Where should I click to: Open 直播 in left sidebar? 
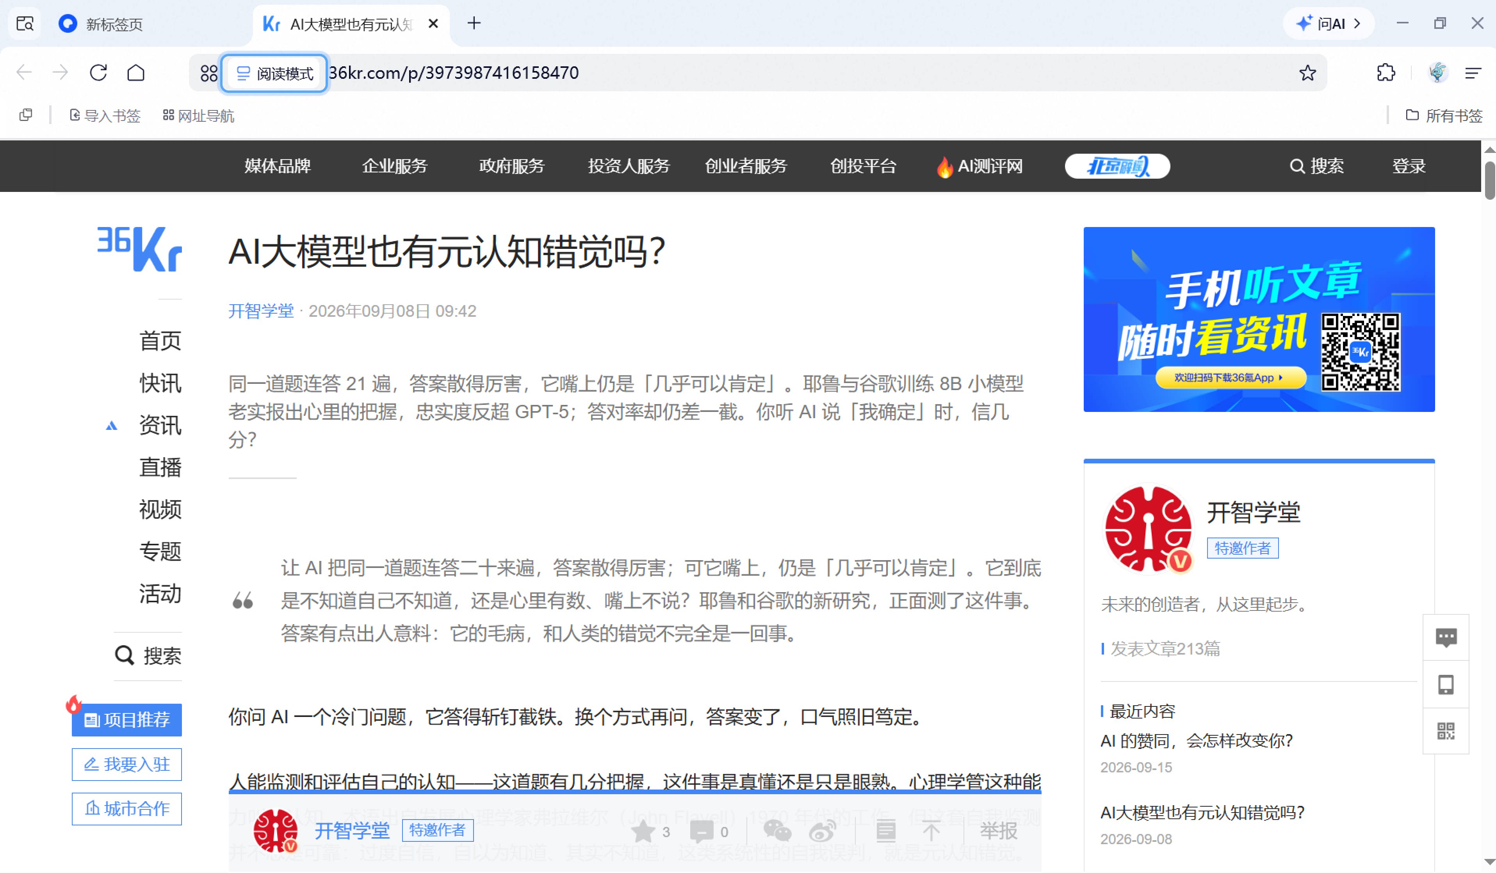pos(160,467)
